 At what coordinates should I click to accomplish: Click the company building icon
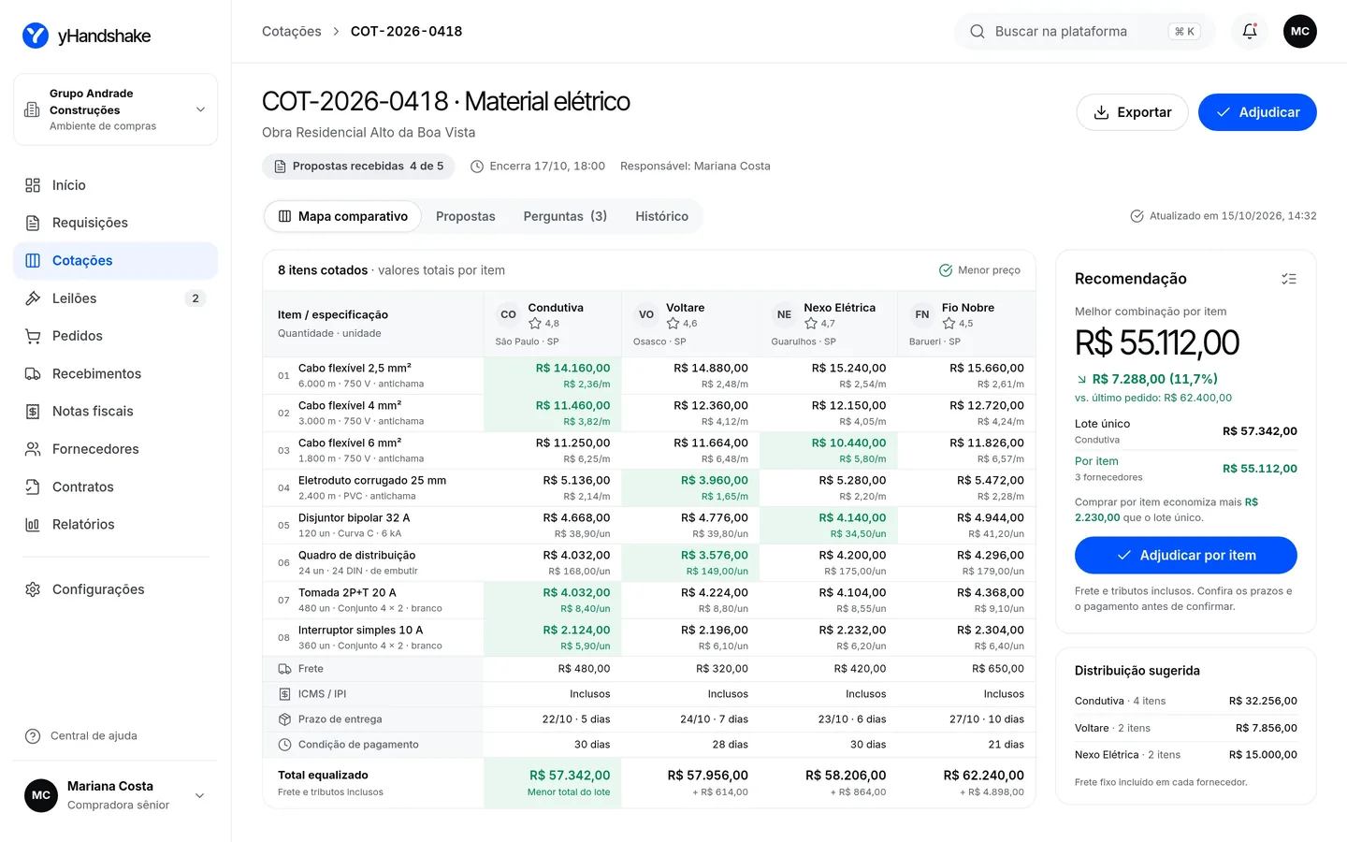point(32,109)
